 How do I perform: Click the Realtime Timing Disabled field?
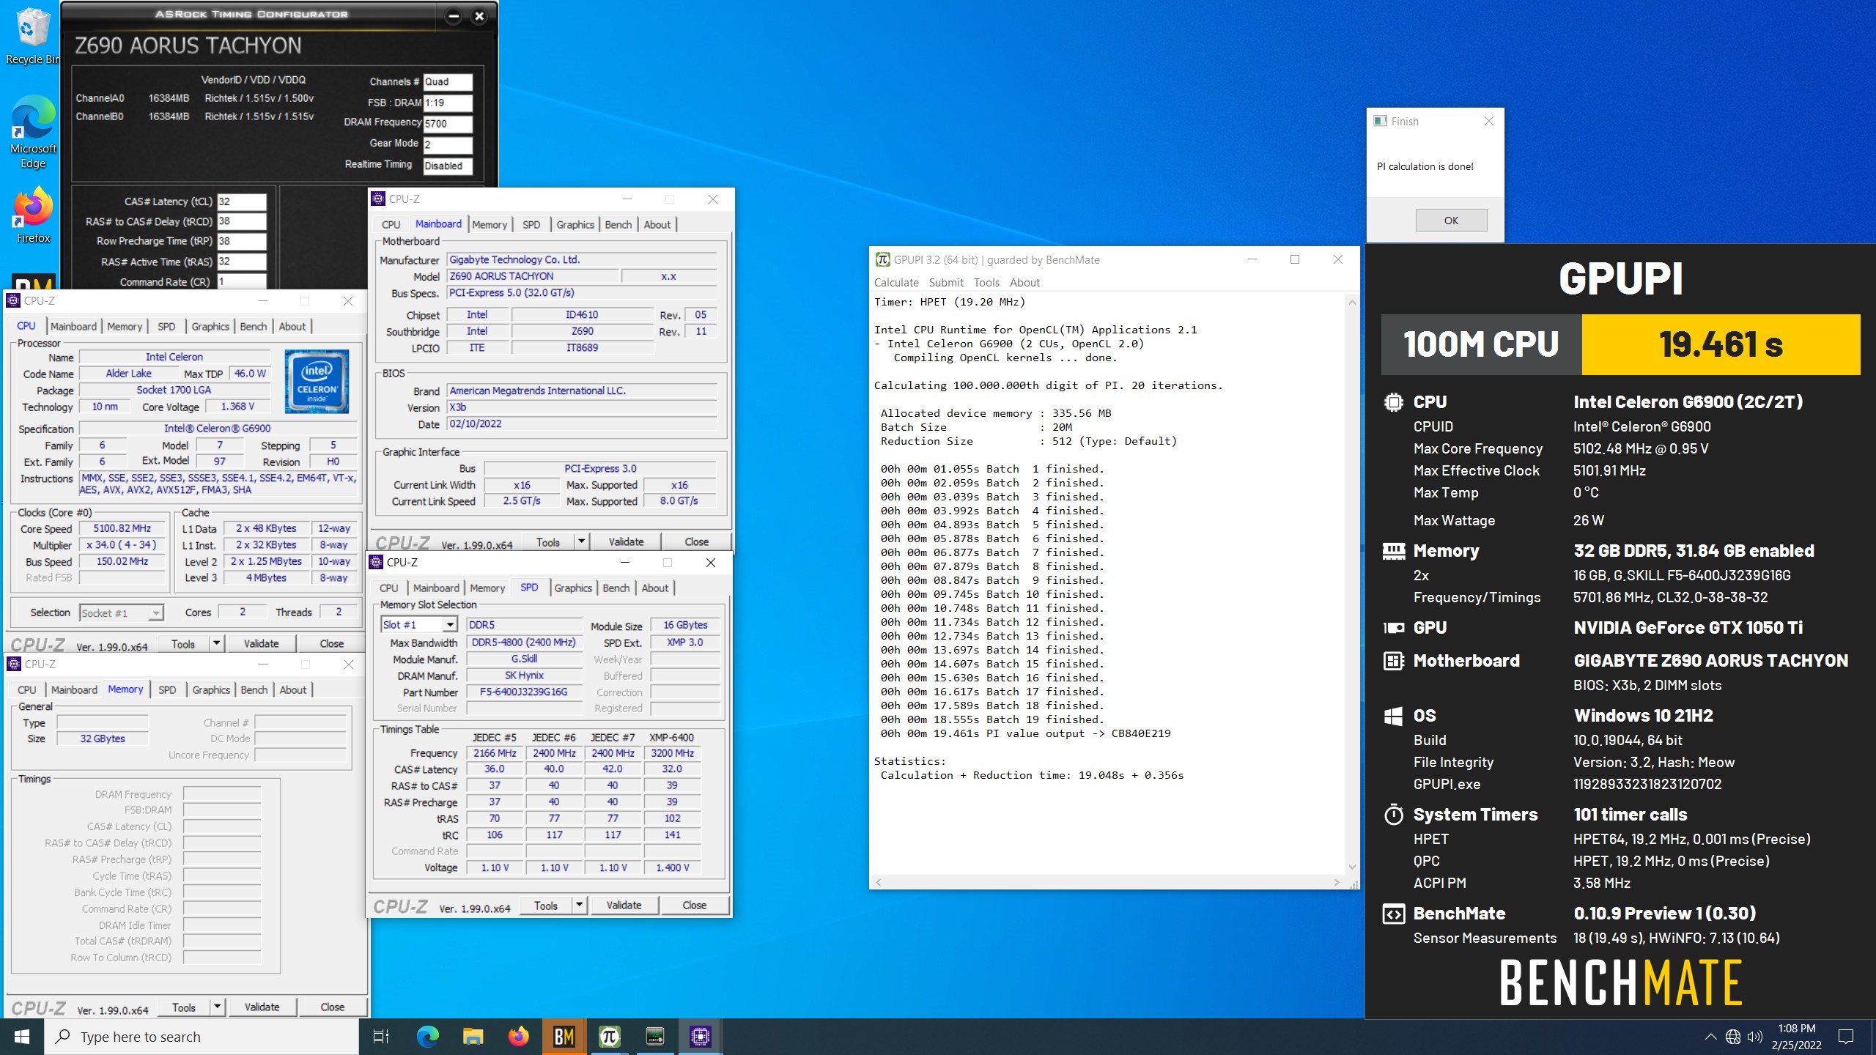point(448,166)
